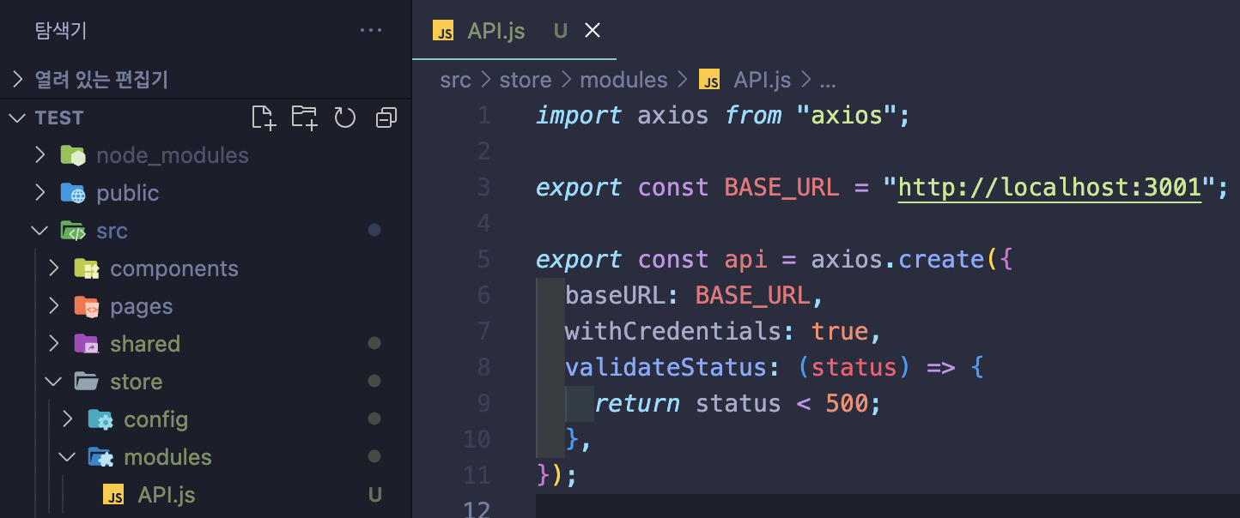Click the API.js breadcrumb segment
Screen dimensions: 1240x518
coord(762,81)
